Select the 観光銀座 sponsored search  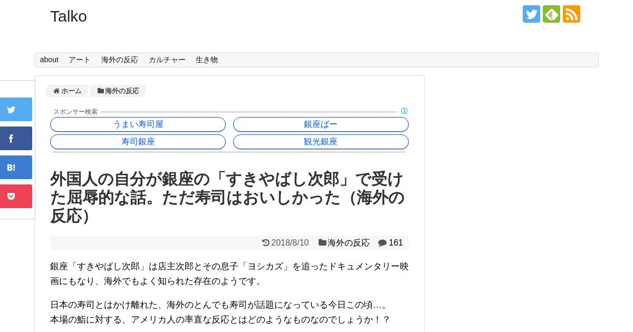point(321,142)
